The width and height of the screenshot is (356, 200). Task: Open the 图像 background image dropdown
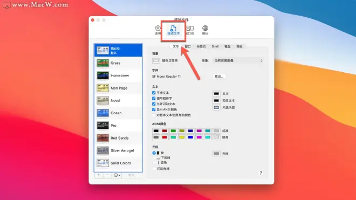coord(238,60)
